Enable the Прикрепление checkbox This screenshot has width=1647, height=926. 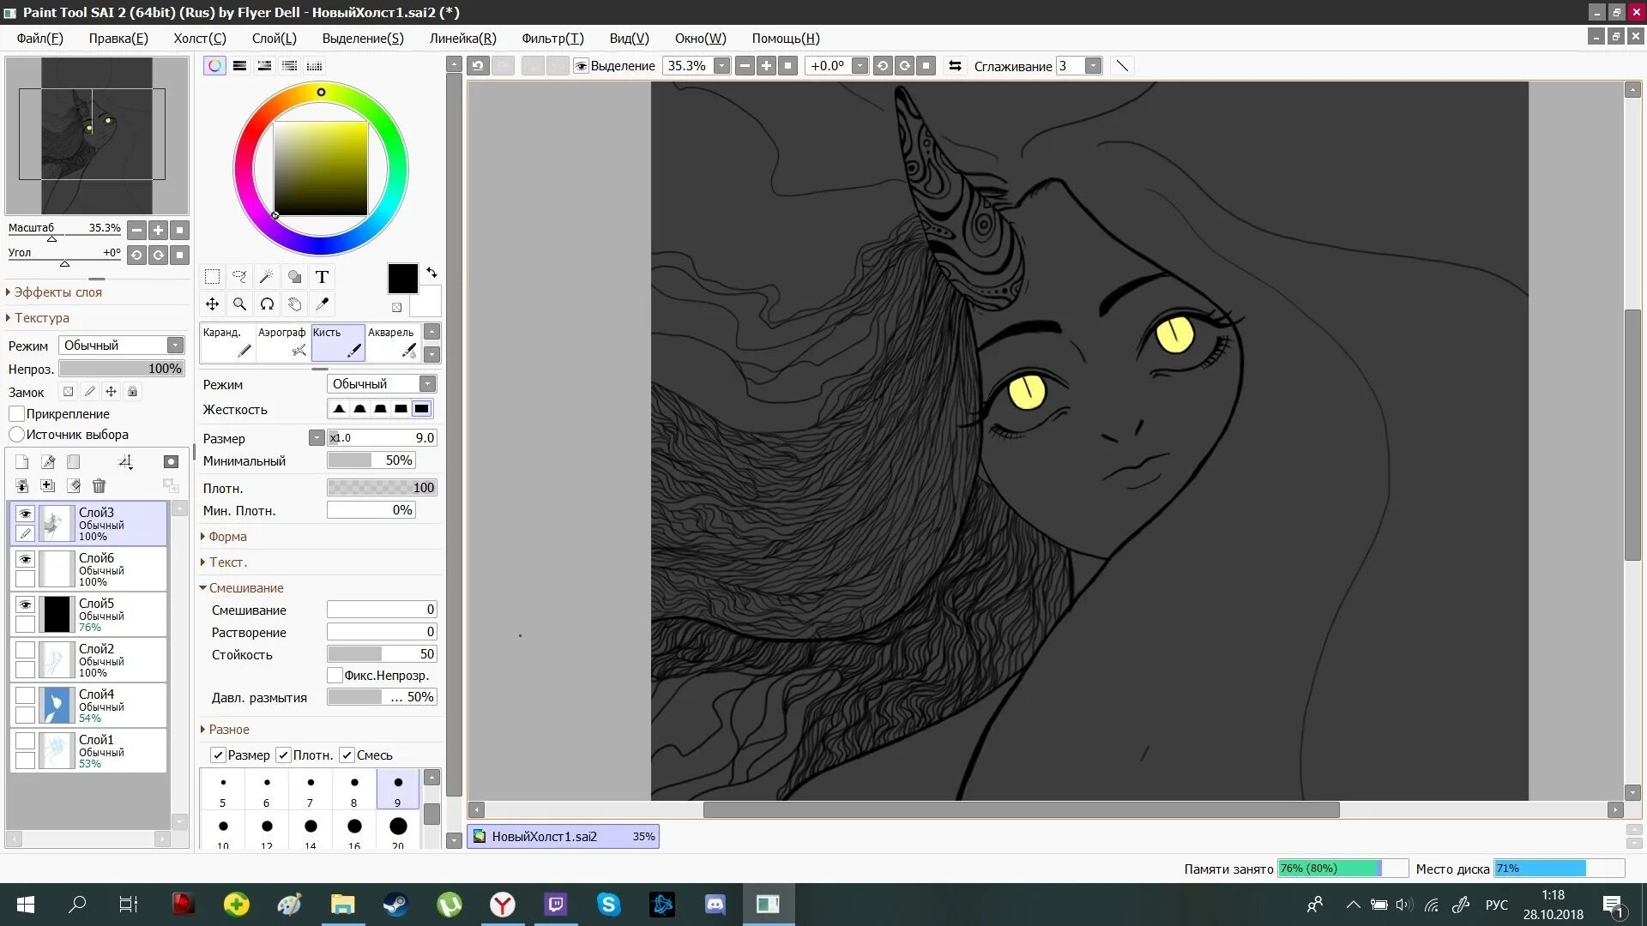[17, 413]
